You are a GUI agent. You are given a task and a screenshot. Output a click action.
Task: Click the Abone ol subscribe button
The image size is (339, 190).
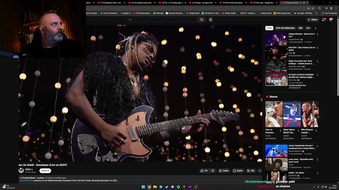click(x=45, y=171)
